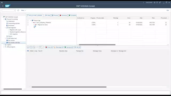
Task: Collapse the Migrate line items node
Action: click(34, 25)
